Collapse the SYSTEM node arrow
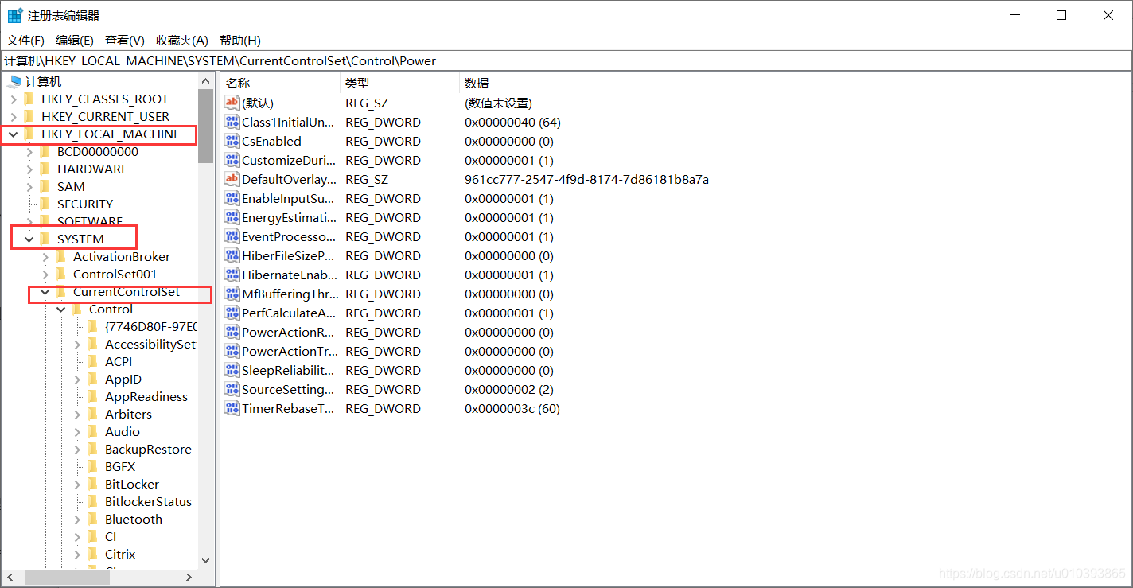Image resolution: width=1133 pixels, height=588 pixels. point(29,239)
